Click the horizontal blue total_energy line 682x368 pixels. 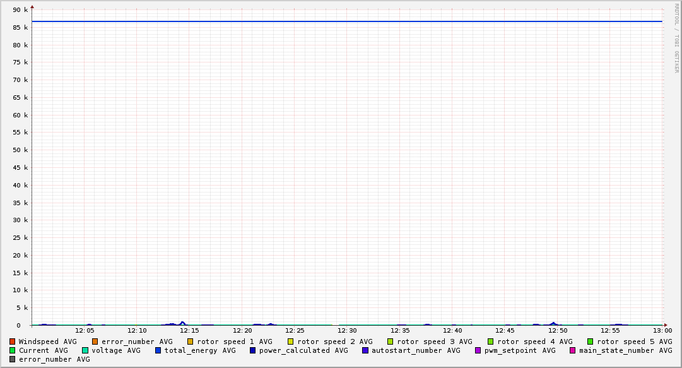click(347, 21)
